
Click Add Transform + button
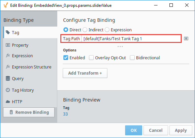point(85,73)
